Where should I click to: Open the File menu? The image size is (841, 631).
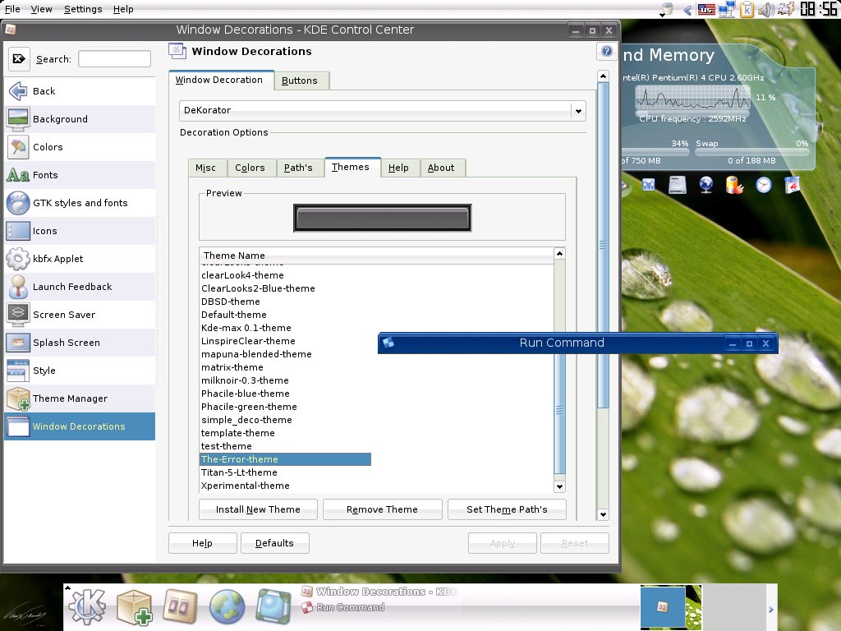point(11,9)
